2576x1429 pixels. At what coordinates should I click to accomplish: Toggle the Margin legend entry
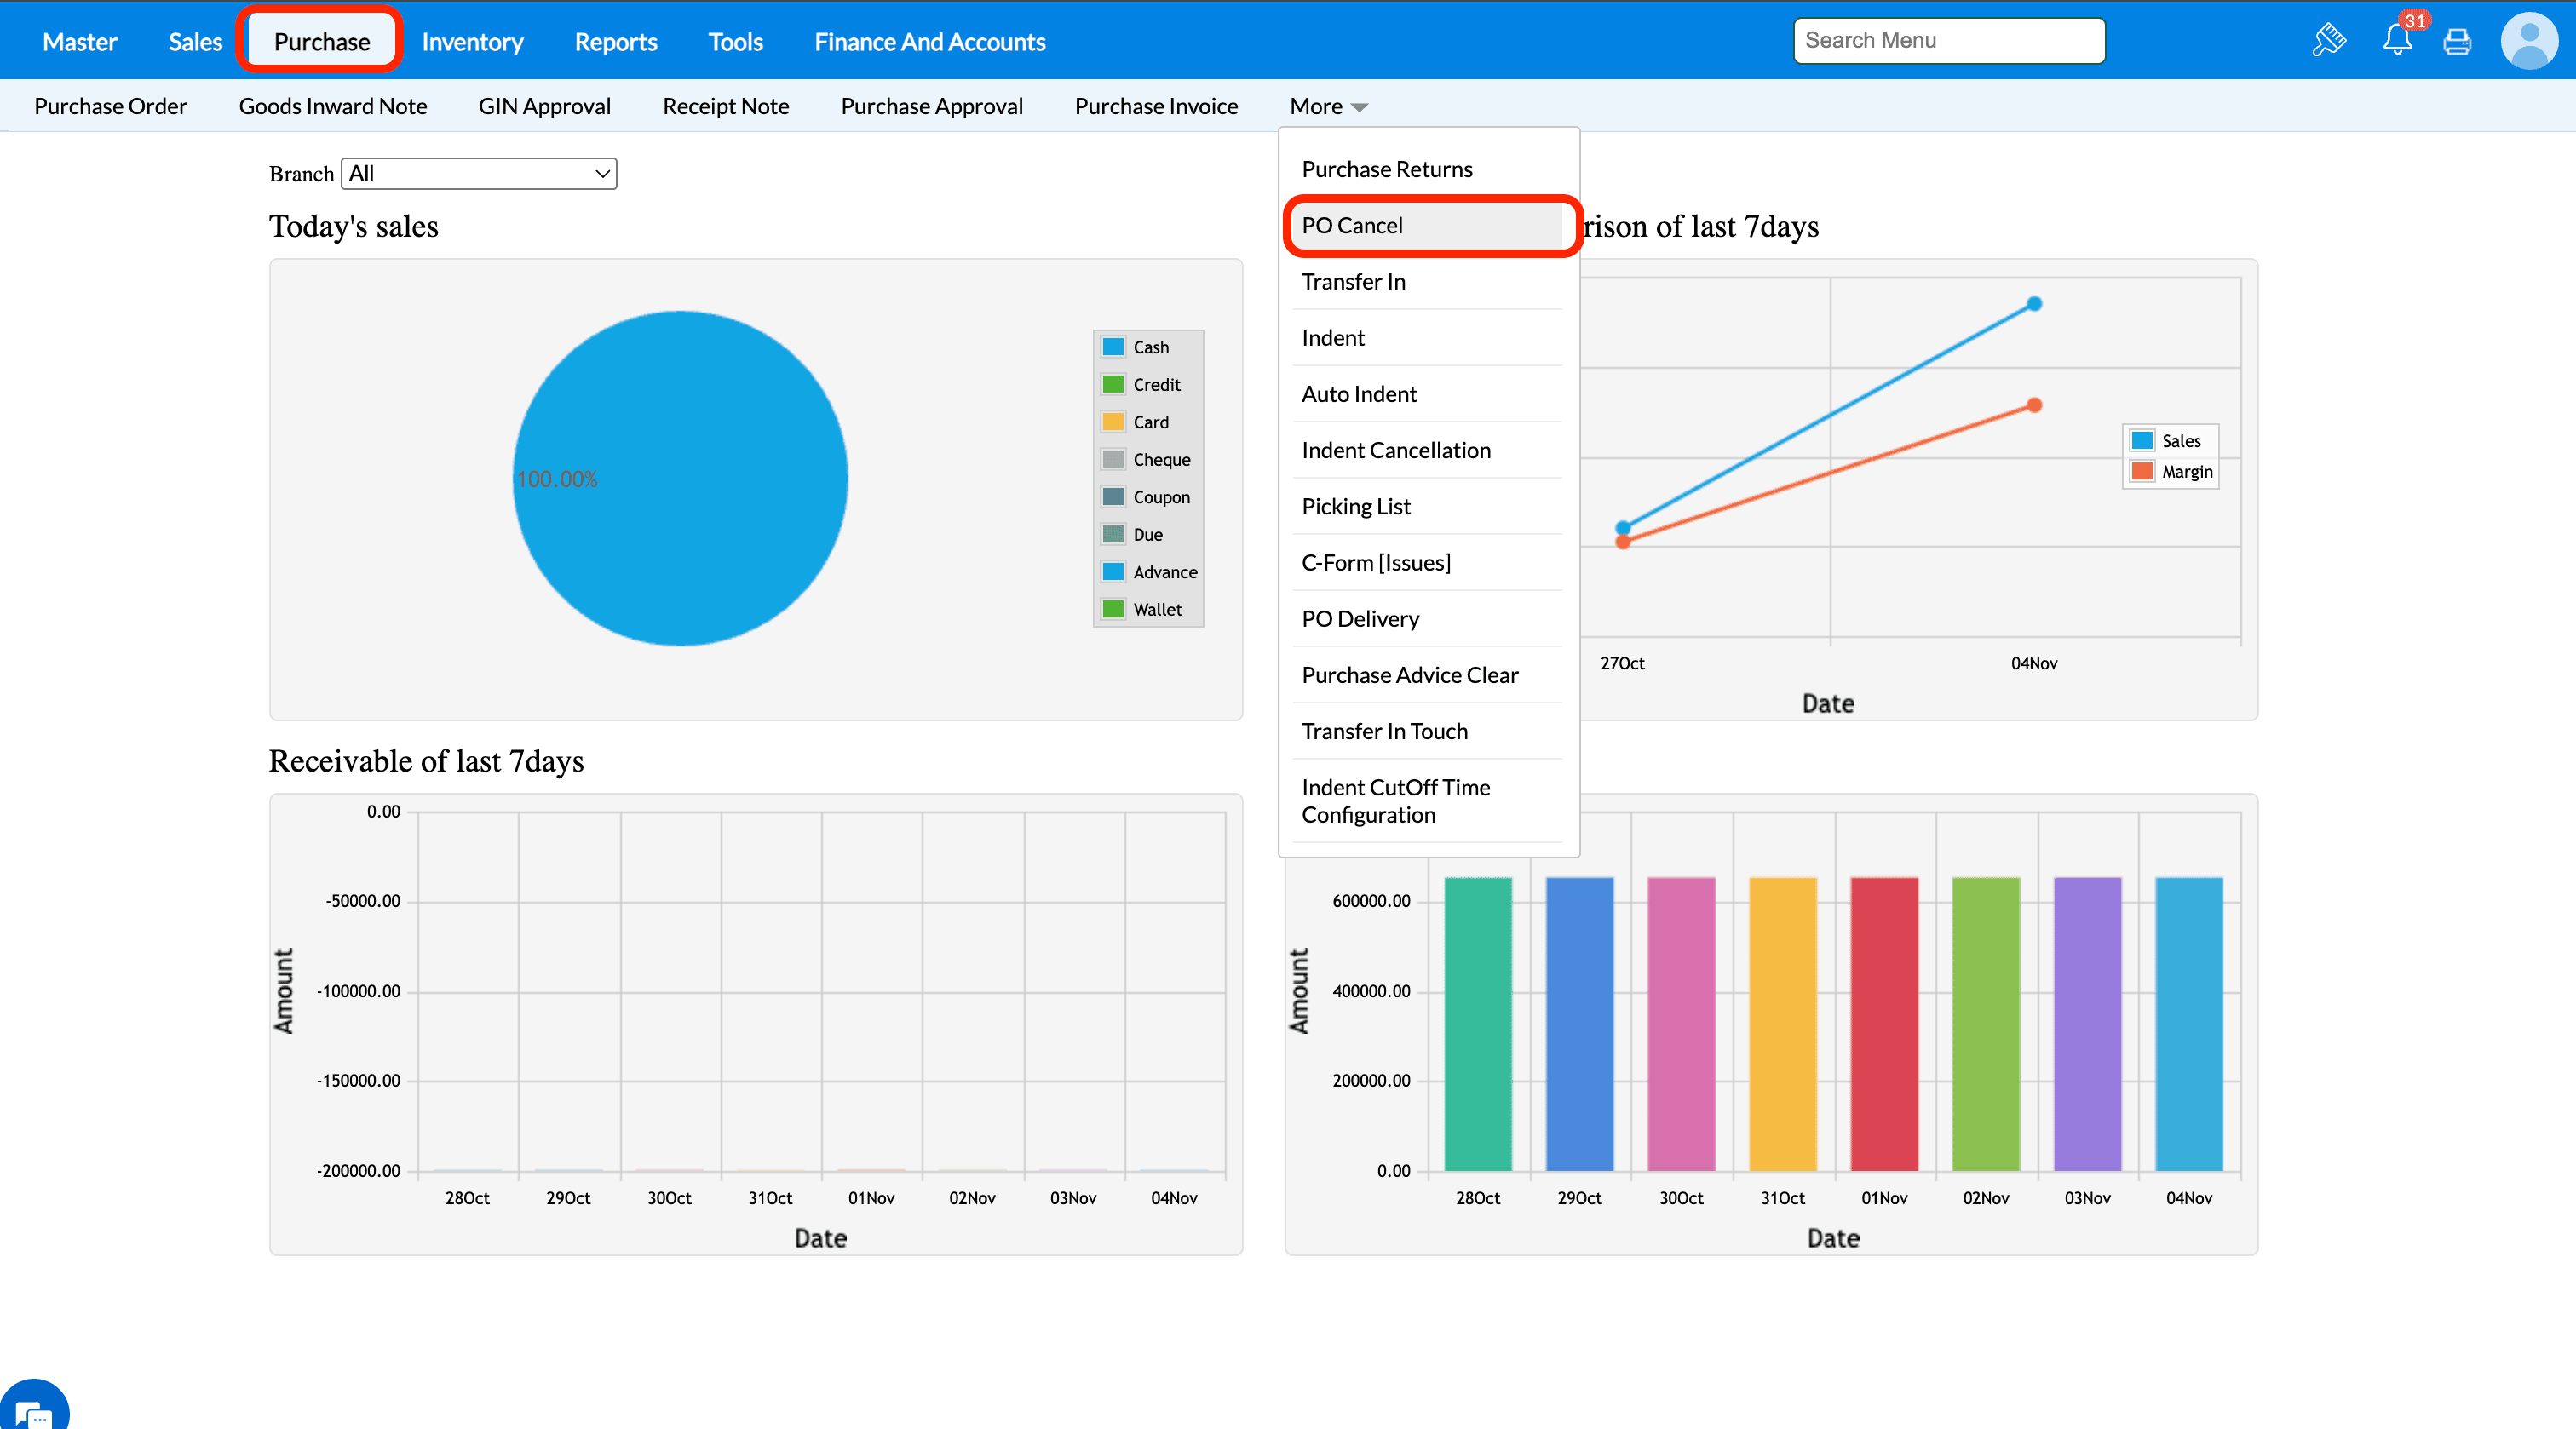click(x=2186, y=472)
